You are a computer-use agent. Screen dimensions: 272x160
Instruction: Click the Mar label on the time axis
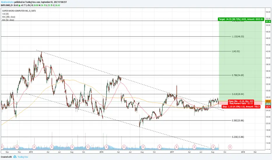coord(255,152)
